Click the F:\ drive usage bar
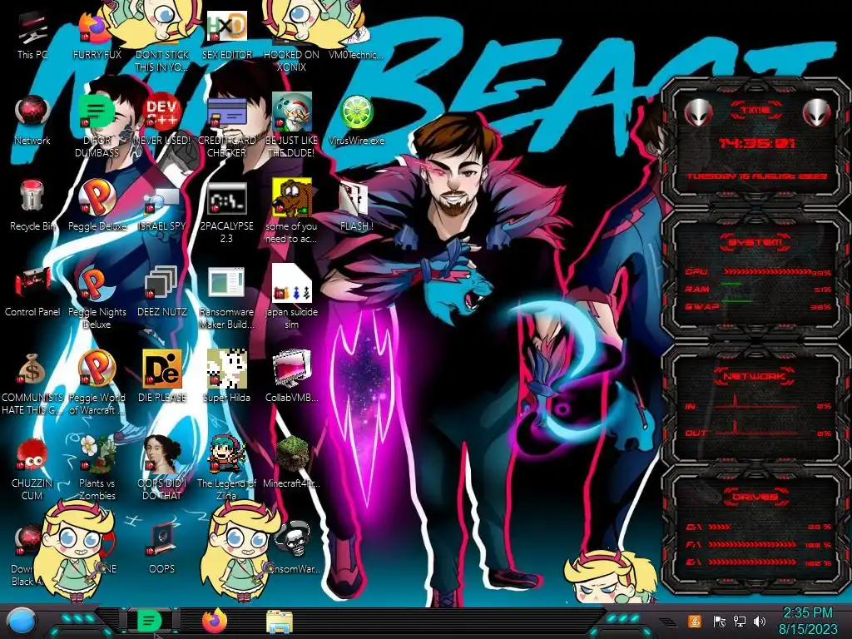This screenshot has width=852, height=639. click(752, 544)
